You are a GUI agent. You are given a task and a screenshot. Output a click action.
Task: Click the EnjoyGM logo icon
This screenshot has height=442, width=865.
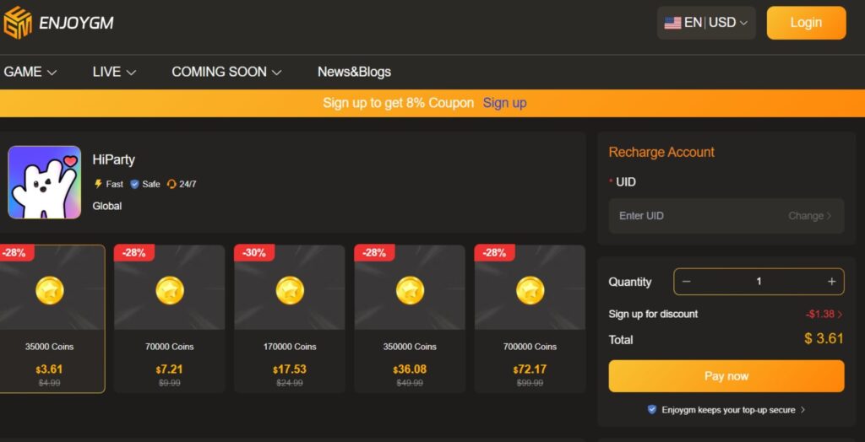point(17,23)
